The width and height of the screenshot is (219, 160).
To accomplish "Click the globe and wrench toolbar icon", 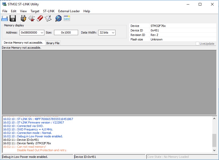I will pyautogui.click(x=58, y=18).
